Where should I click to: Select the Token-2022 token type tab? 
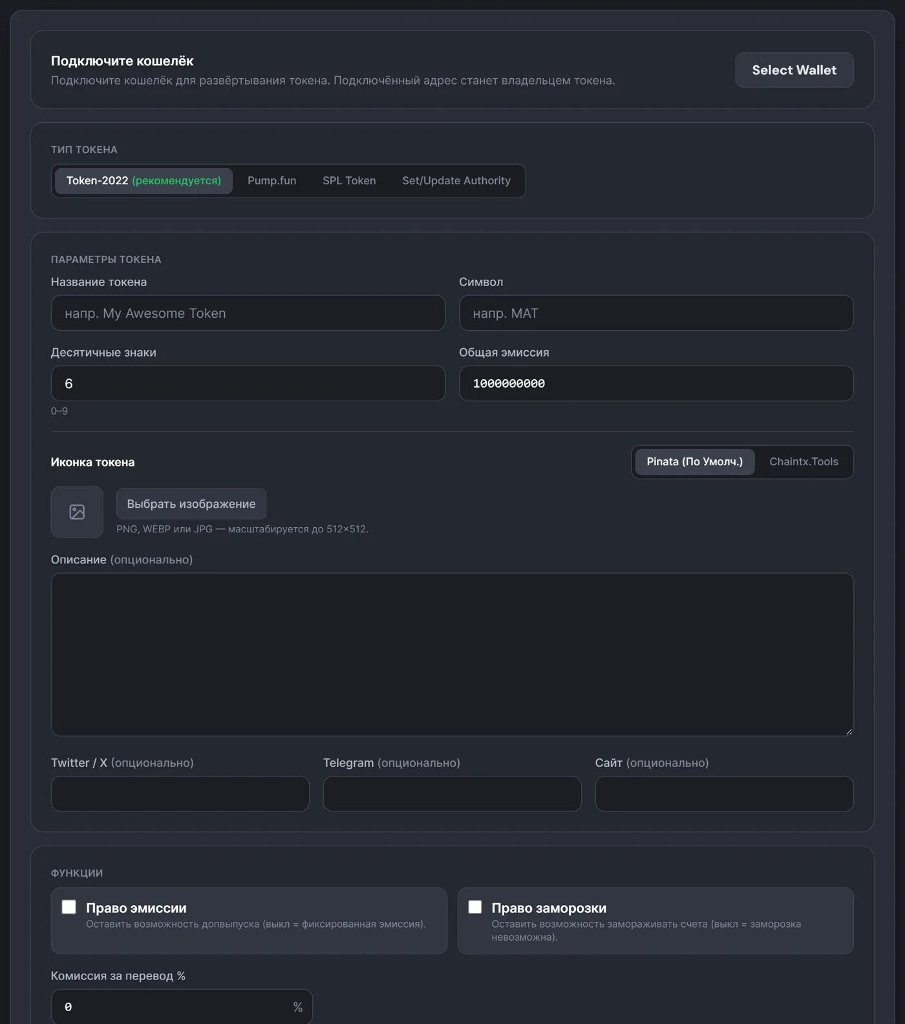[x=144, y=181]
